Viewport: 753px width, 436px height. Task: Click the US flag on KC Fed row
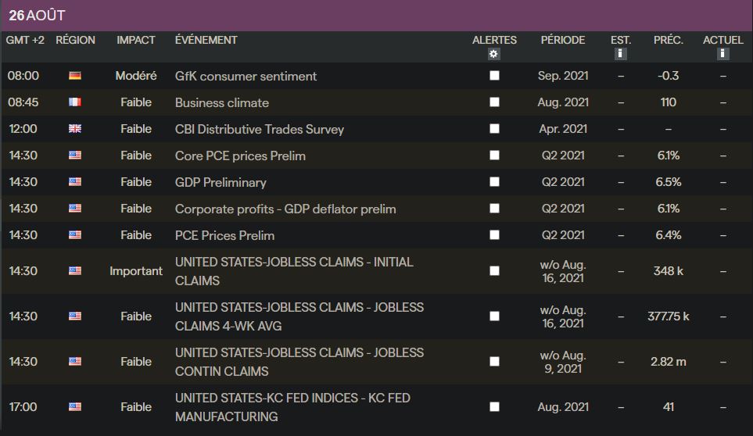point(75,407)
